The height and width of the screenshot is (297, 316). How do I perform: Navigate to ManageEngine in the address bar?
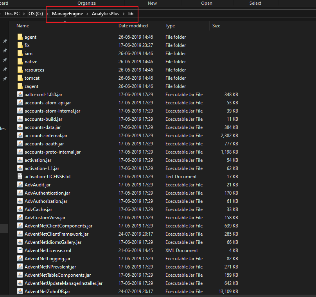[67, 14]
